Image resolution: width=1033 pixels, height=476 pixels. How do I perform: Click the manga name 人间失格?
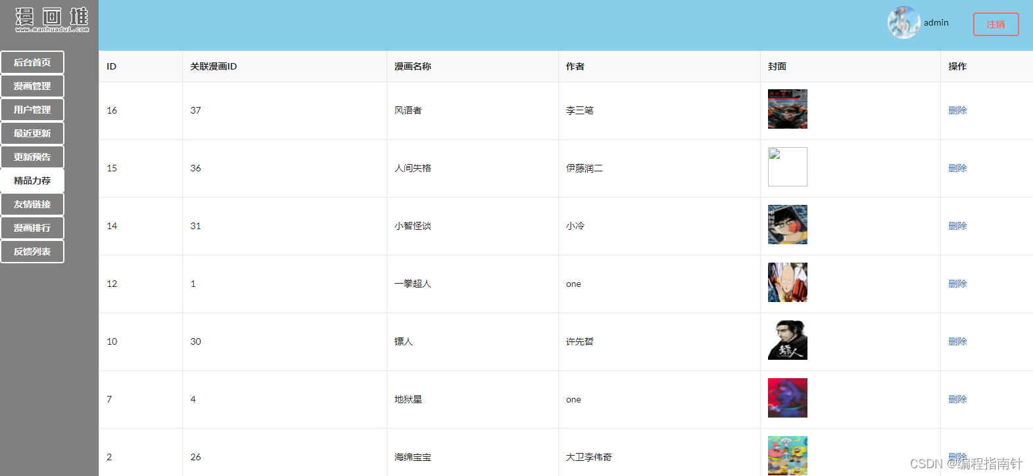point(413,168)
